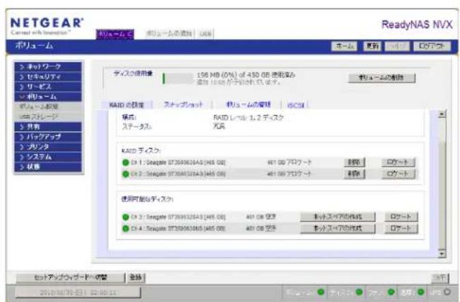Click the Ch 1 Seagate disk name text
Screen dimensions: 460x302
point(178,163)
